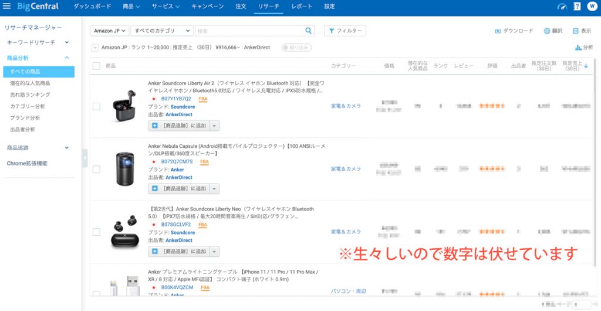Click plus icon on Liberty Air 2 tracking button
The image size is (601, 311).
[155, 126]
